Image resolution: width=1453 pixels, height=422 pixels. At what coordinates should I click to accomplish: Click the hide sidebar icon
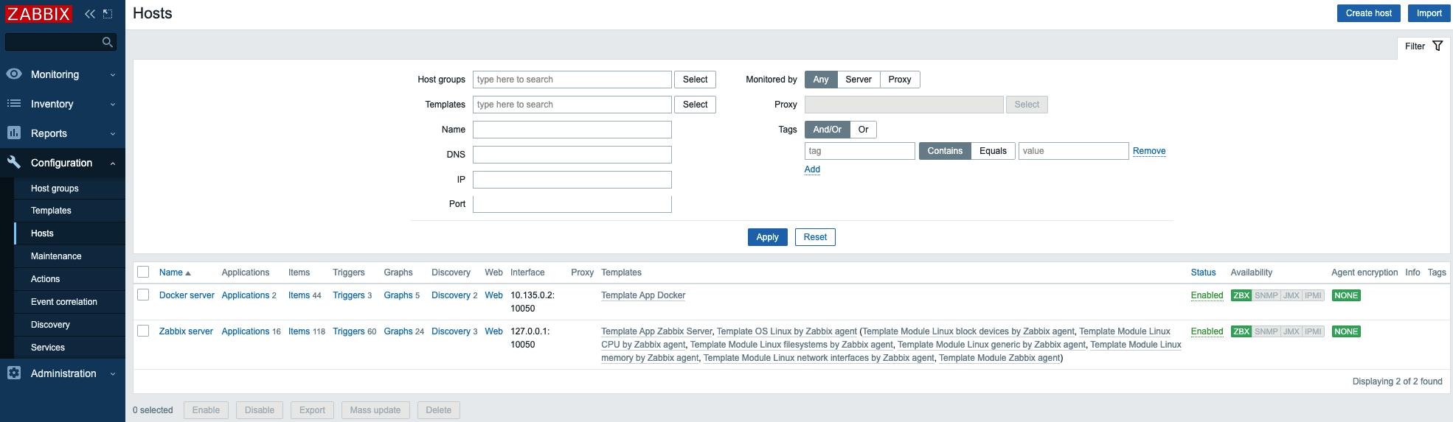pos(108,14)
